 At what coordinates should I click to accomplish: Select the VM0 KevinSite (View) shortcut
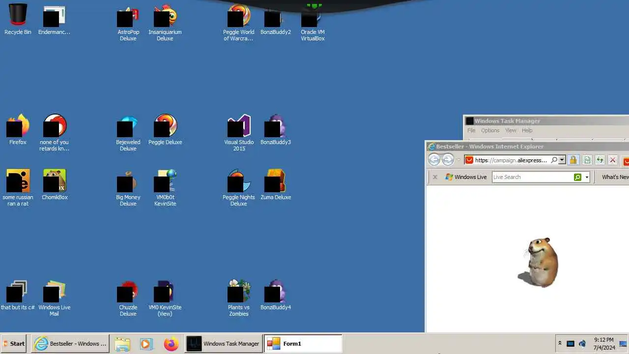pyautogui.click(x=165, y=298)
